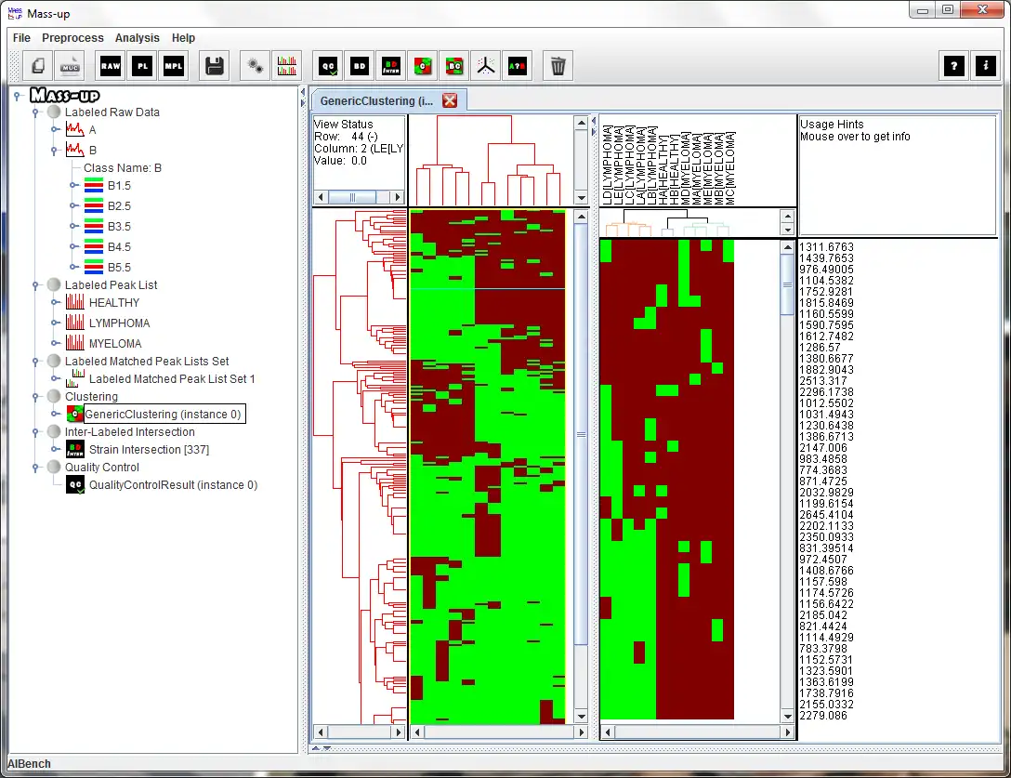This screenshot has width=1011, height=778.
Task: Select LYMPHOMA peak list
Action: point(119,323)
